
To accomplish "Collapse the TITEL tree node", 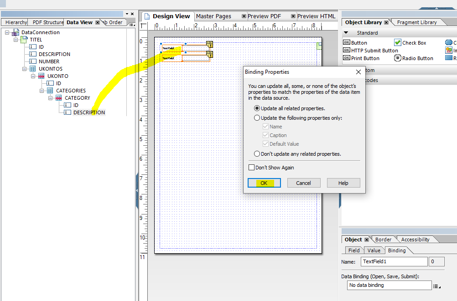I will tap(16, 40).
